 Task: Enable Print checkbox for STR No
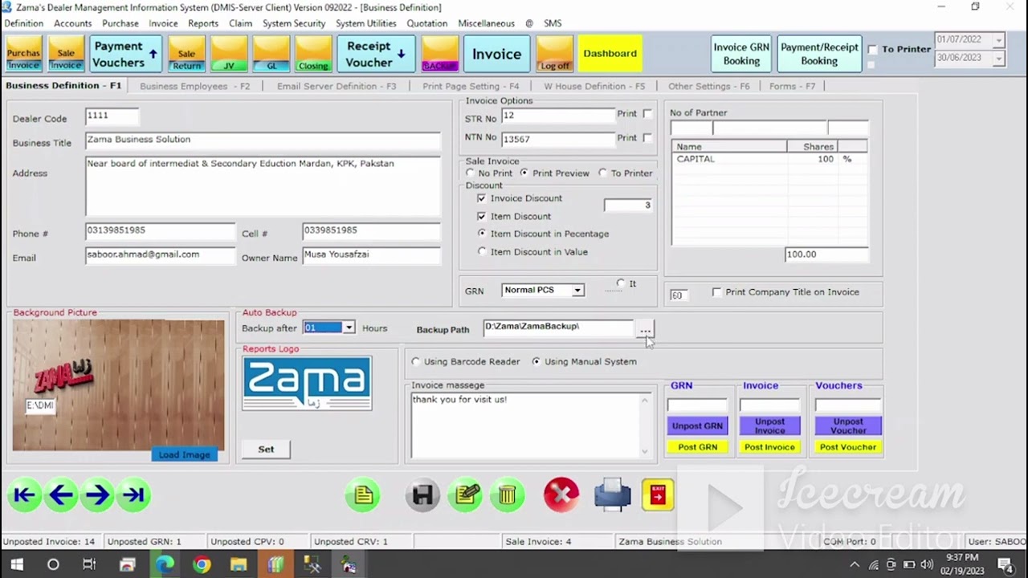(x=647, y=114)
